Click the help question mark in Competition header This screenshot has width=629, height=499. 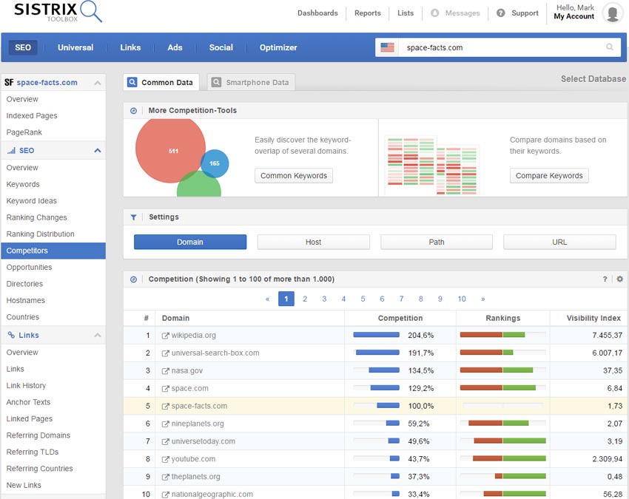pos(605,279)
